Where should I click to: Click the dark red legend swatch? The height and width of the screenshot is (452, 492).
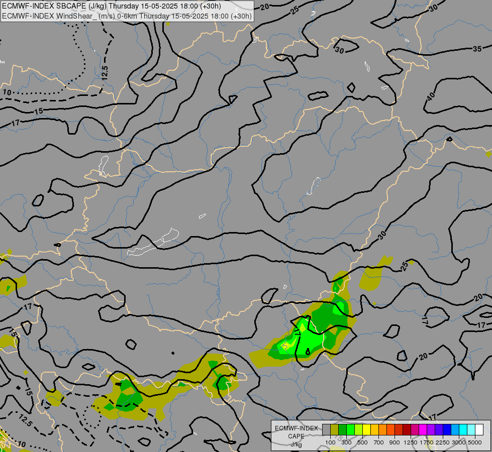point(407,430)
